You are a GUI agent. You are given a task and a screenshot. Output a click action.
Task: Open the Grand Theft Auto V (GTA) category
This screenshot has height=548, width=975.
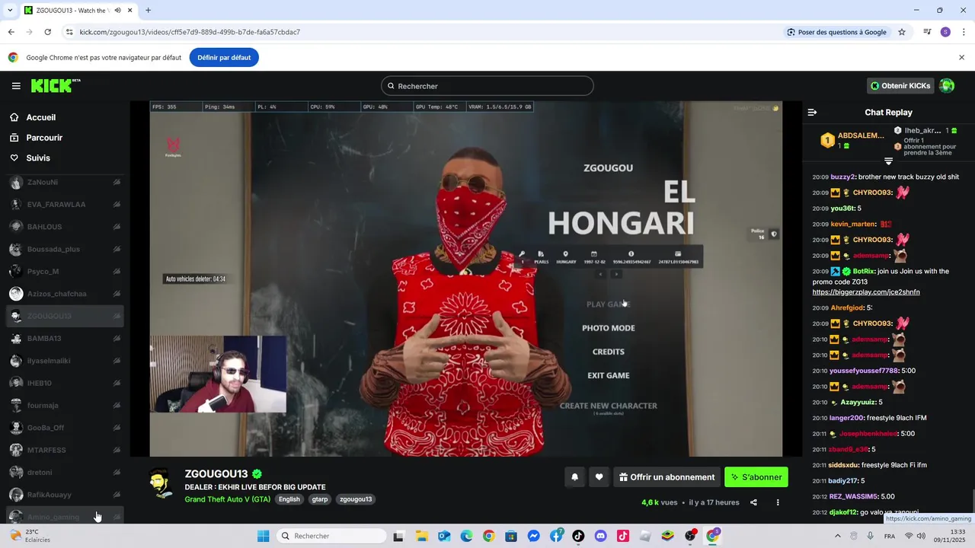click(x=228, y=499)
